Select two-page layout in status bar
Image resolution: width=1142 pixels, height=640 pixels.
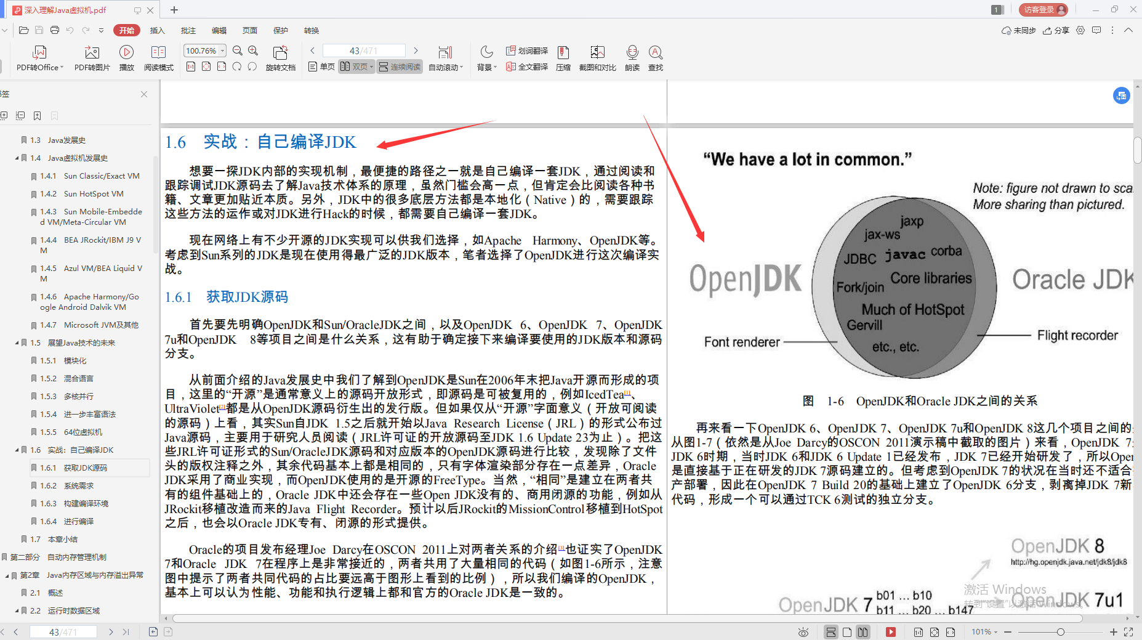[863, 632]
